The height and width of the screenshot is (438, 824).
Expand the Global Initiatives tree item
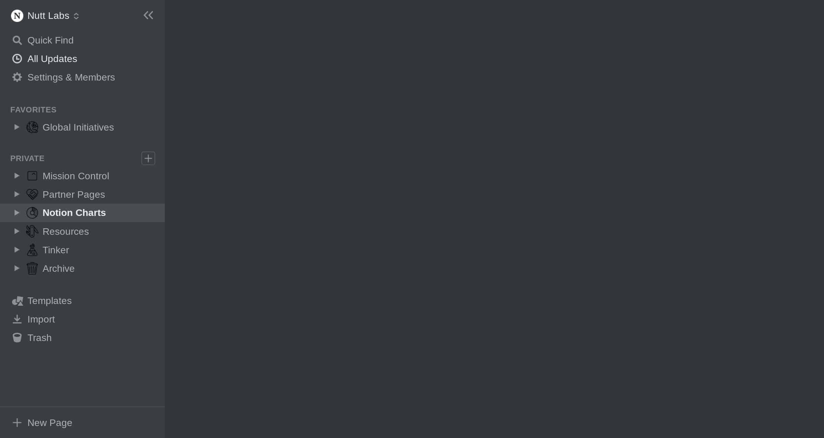coord(16,127)
